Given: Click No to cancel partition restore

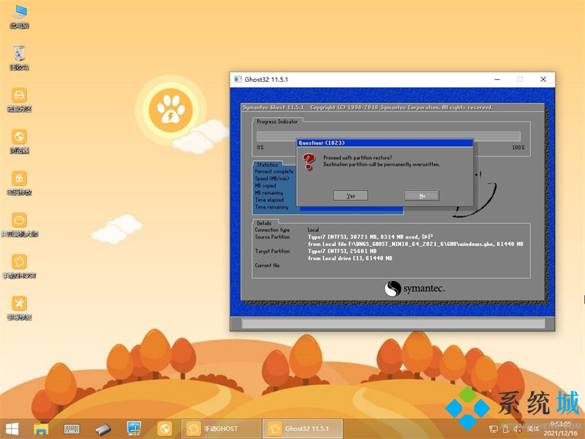Looking at the screenshot, I should pos(422,195).
